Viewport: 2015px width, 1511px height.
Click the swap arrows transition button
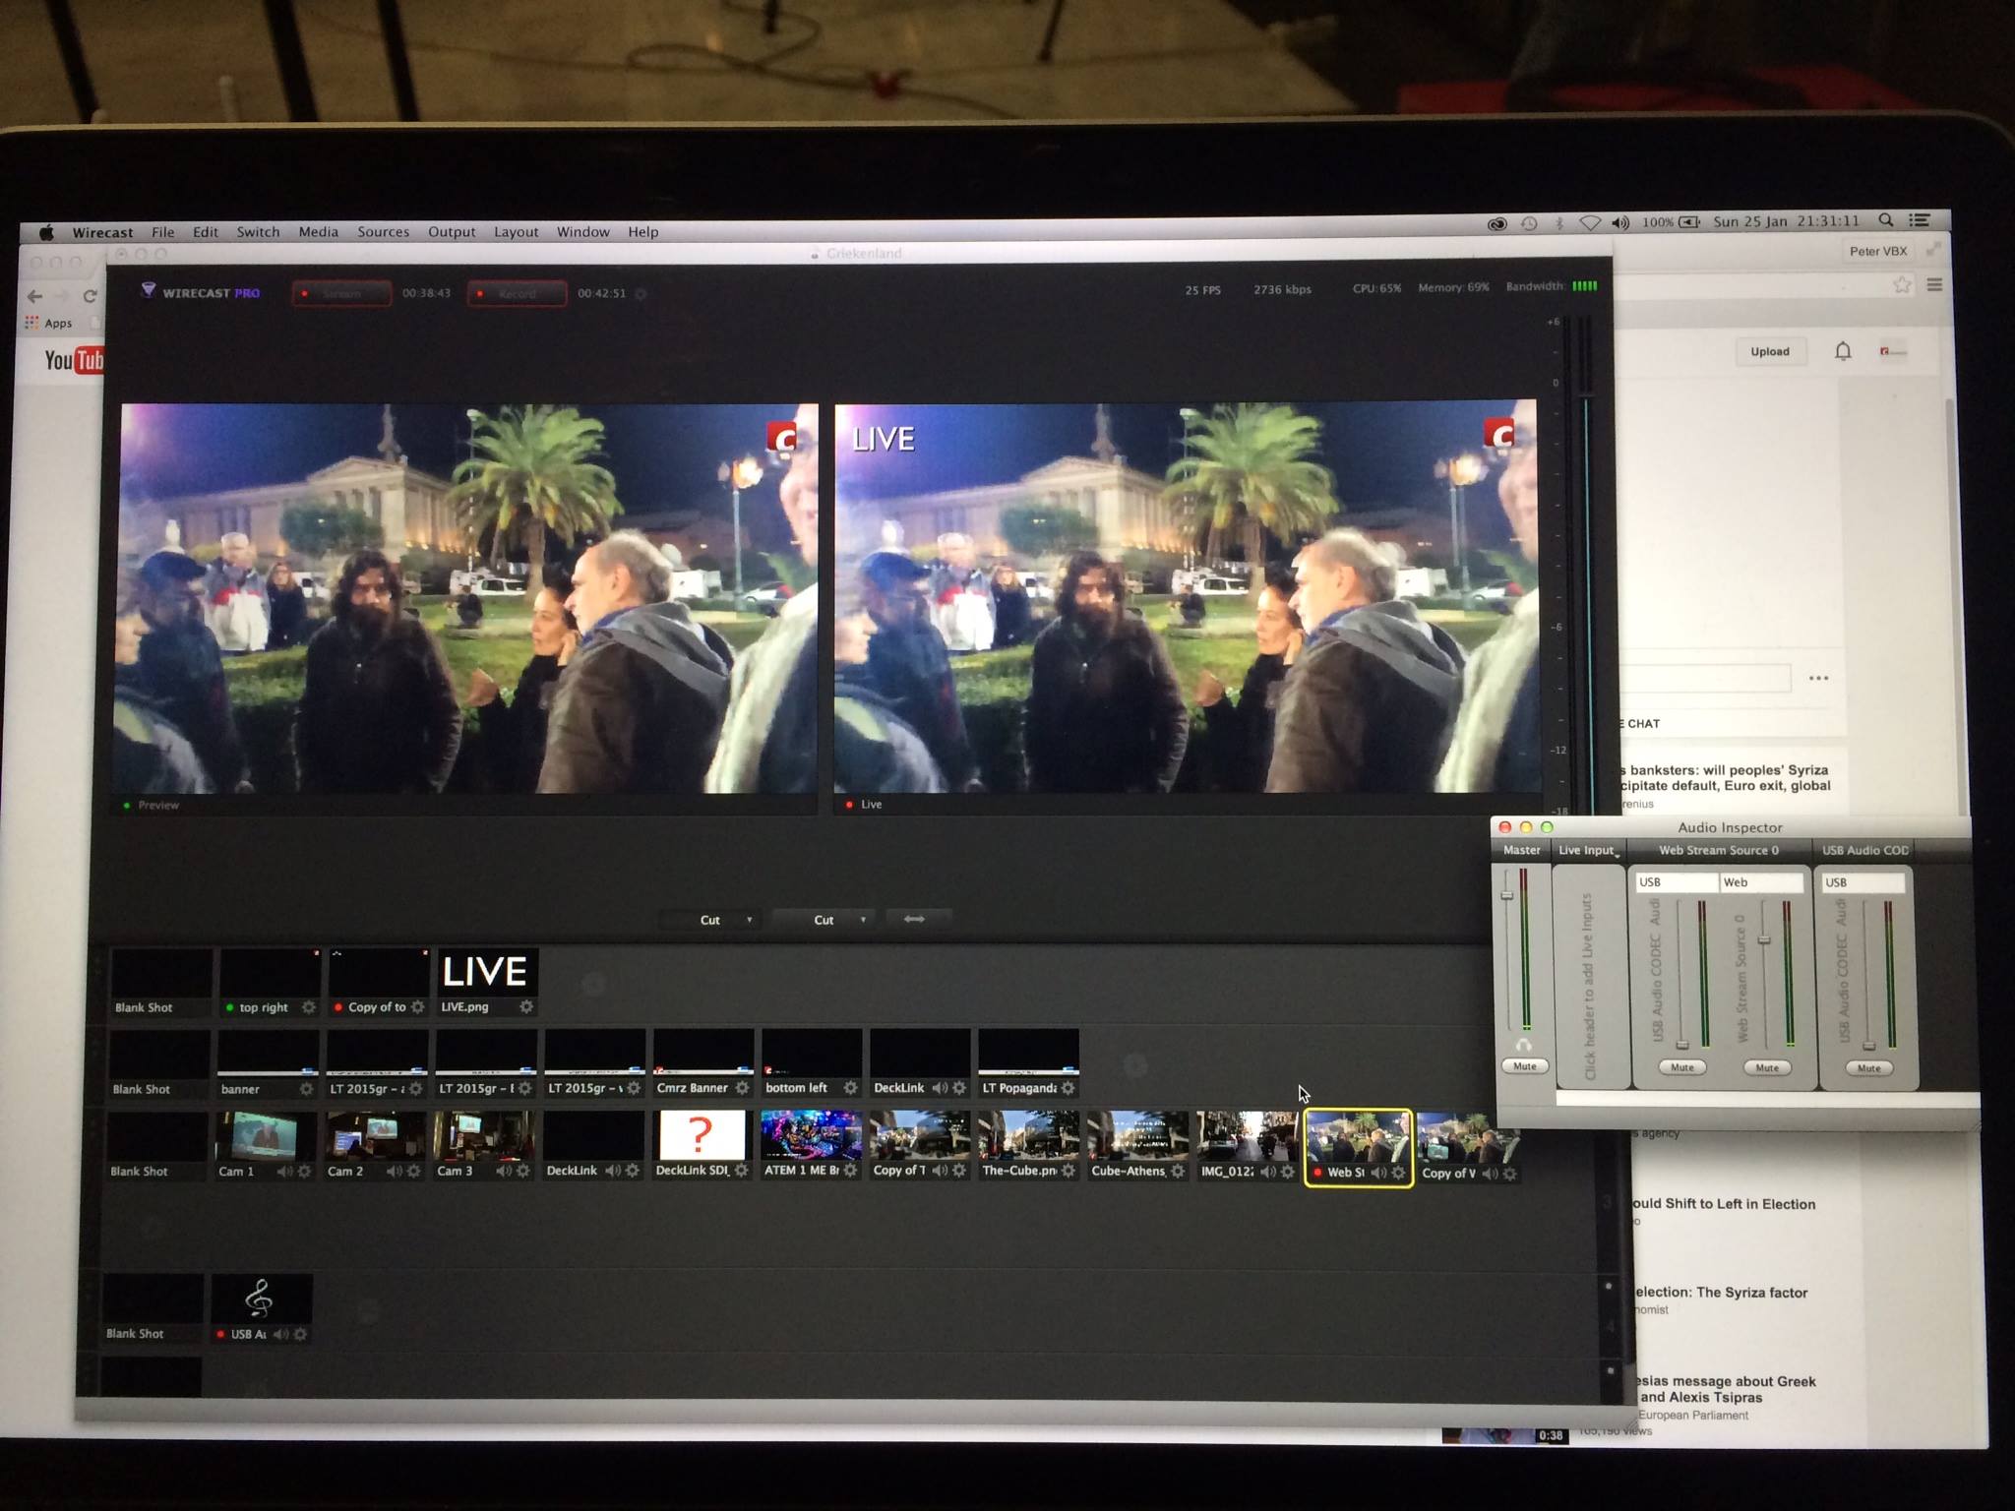[x=914, y=919]
